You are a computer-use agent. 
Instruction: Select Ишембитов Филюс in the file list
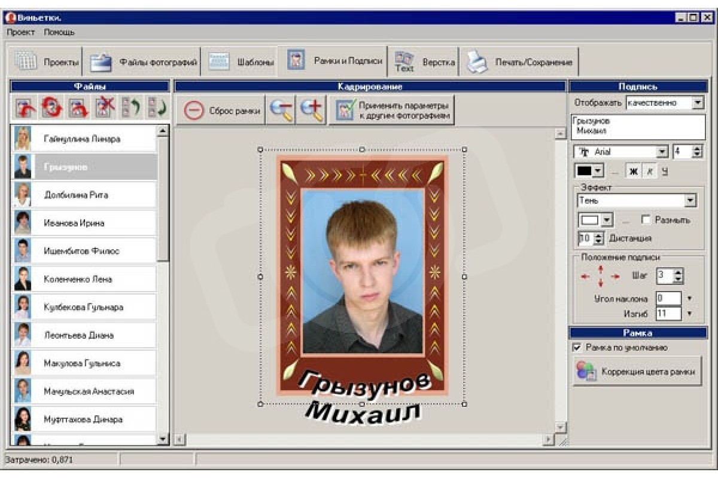click(84, 251)
